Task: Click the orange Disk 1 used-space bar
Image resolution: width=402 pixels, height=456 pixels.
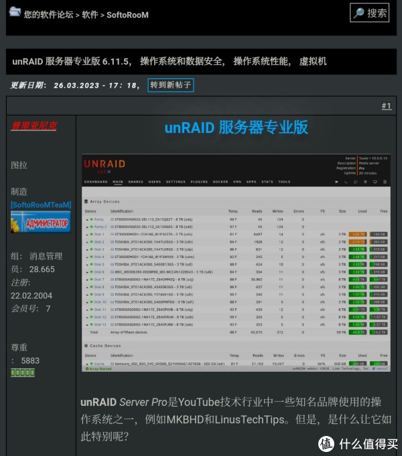Action: point(356,234)
